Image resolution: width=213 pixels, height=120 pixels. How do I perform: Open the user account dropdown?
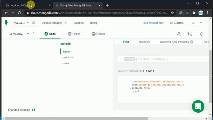[197, 23]
